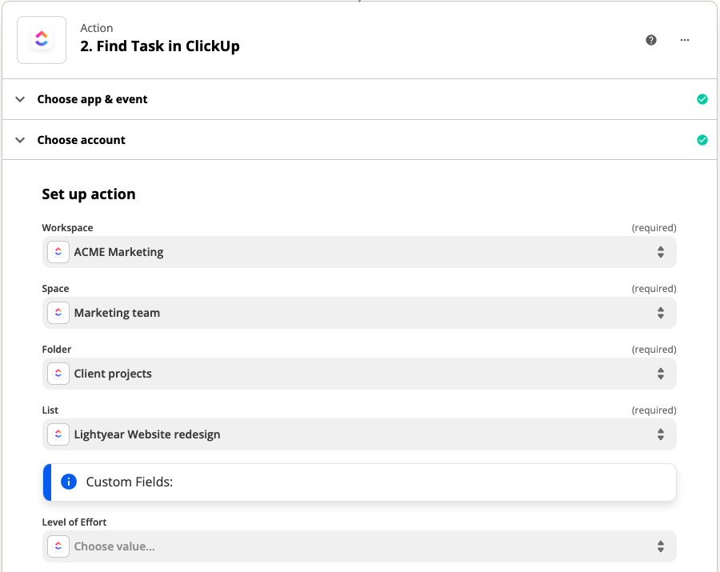Viewport: 720px width, 572px height.
Task: Click the ClickUp app logo in header
Action: (x=42, y=39)
